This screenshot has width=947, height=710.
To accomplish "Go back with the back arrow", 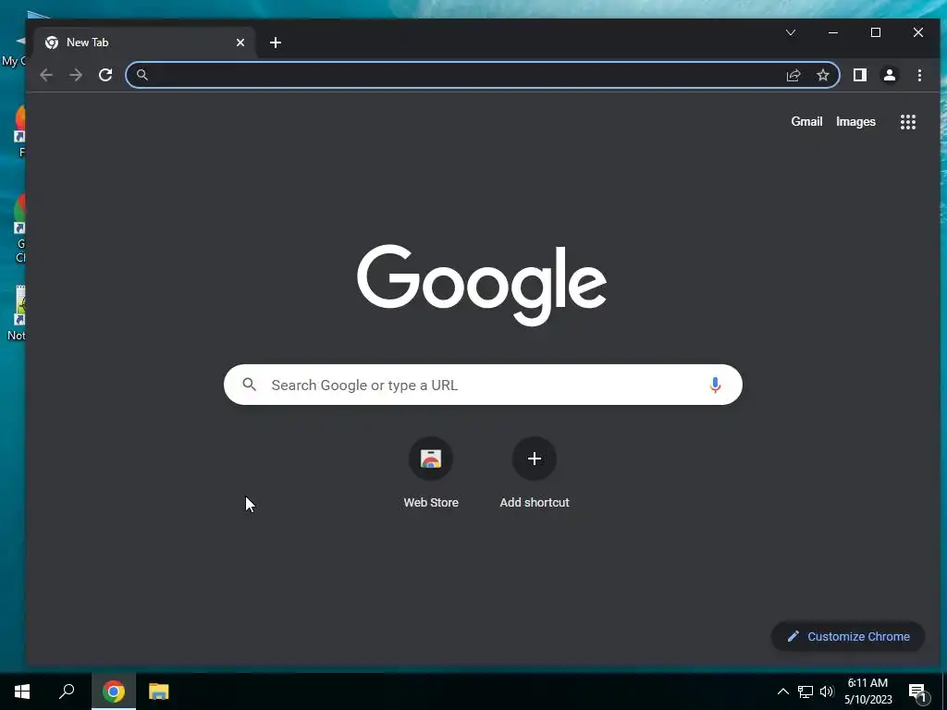I will coord(46,75).
